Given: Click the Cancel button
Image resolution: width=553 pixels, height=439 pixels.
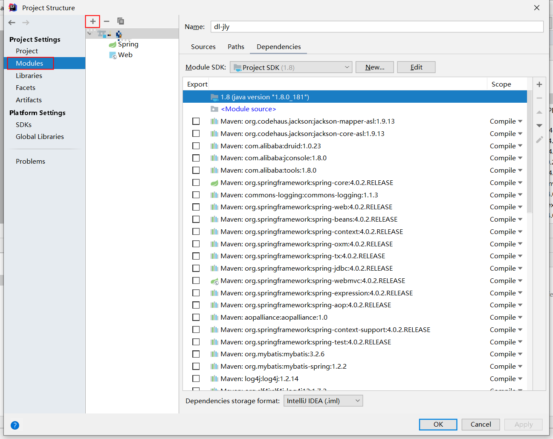Looking at the screenshot, I should click(x=481, y=425).
